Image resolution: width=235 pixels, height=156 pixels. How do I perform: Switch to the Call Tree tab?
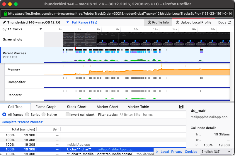tap(15, 107)
